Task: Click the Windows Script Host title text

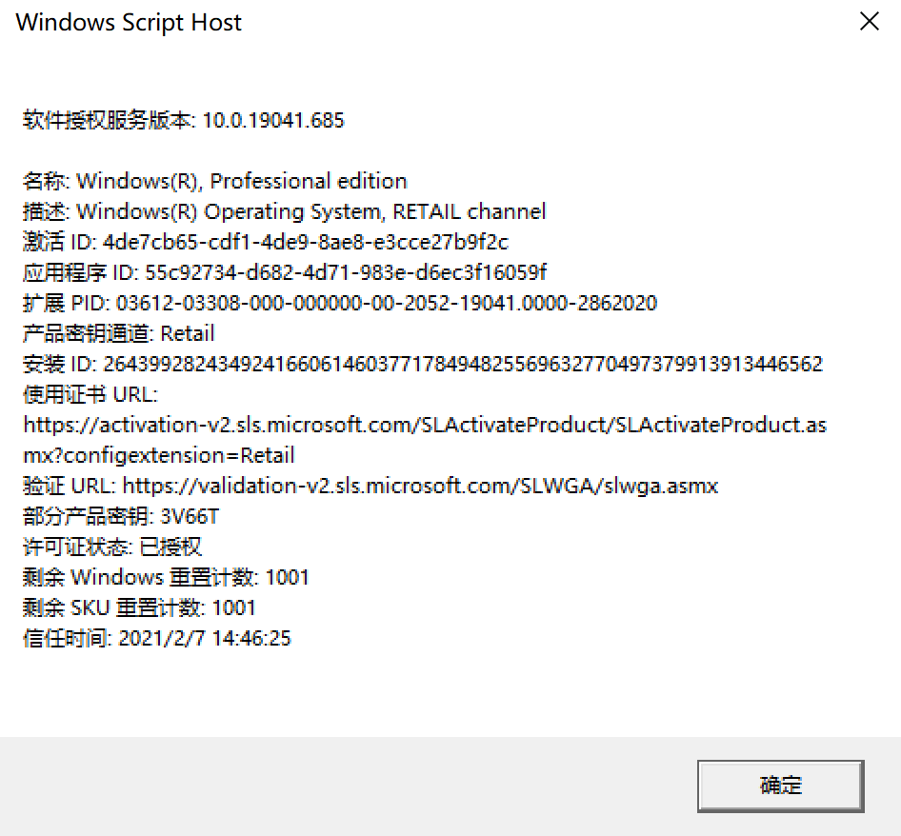Action: 129,23
